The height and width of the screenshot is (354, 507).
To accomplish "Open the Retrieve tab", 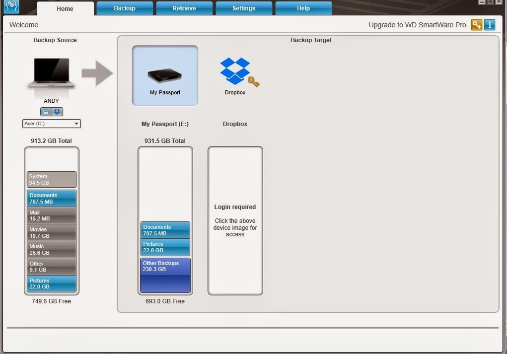I will 184,8.
